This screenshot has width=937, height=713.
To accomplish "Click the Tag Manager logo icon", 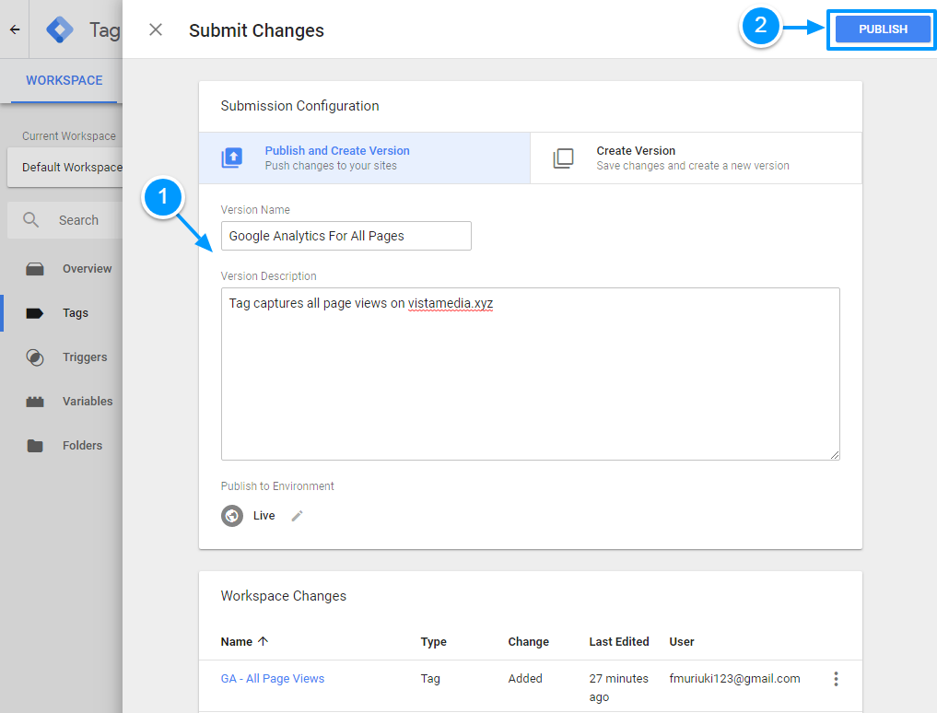I will point(61,29).
